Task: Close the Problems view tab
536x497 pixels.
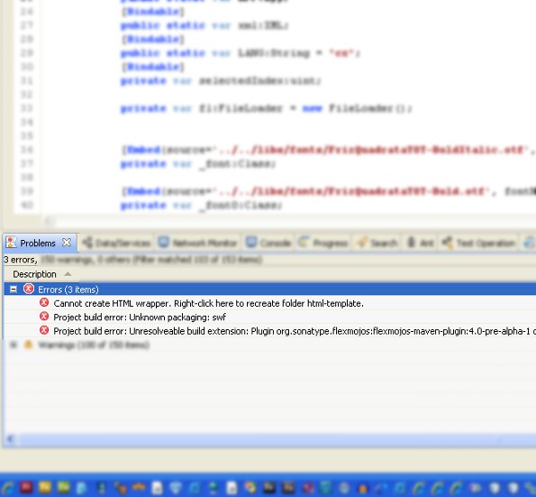Action: coord(67,243)
